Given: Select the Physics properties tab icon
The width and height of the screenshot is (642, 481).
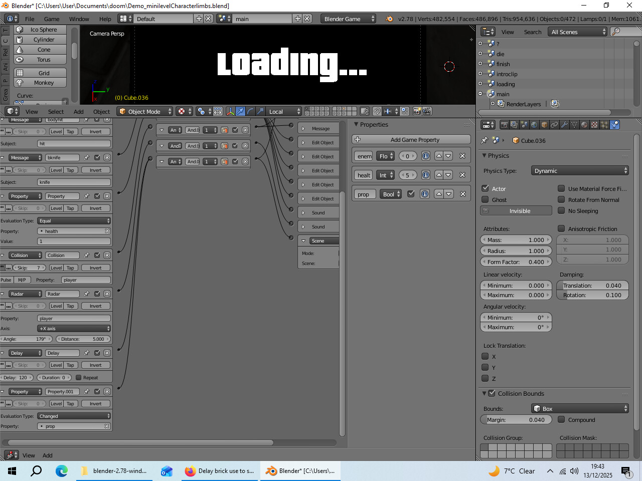Looking at the screenshot, I should coord(614,125).
